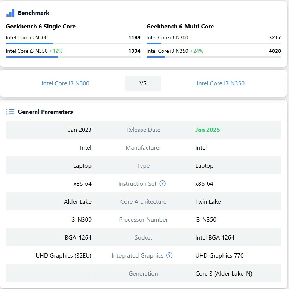
Task: Click the UHD Graphics 770 value
Action: tap(219, 255)
